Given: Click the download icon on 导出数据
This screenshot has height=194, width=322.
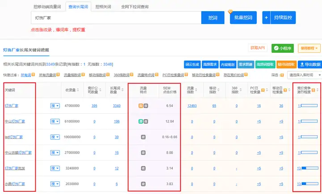Looking at the screenshot, I should coord(302,65).
